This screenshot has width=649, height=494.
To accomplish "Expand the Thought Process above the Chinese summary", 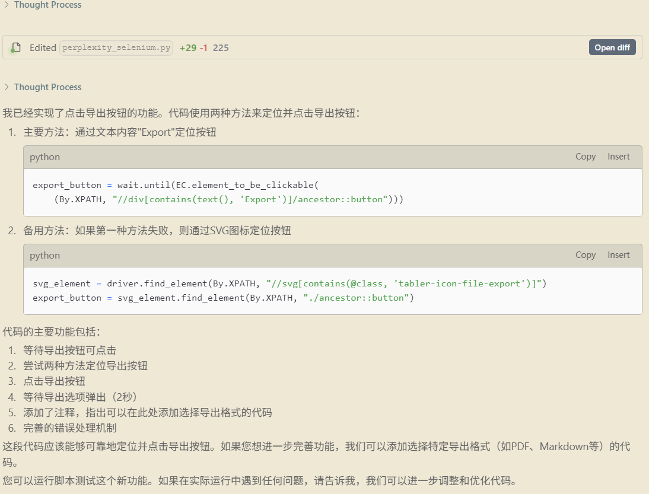I will 47,87.
